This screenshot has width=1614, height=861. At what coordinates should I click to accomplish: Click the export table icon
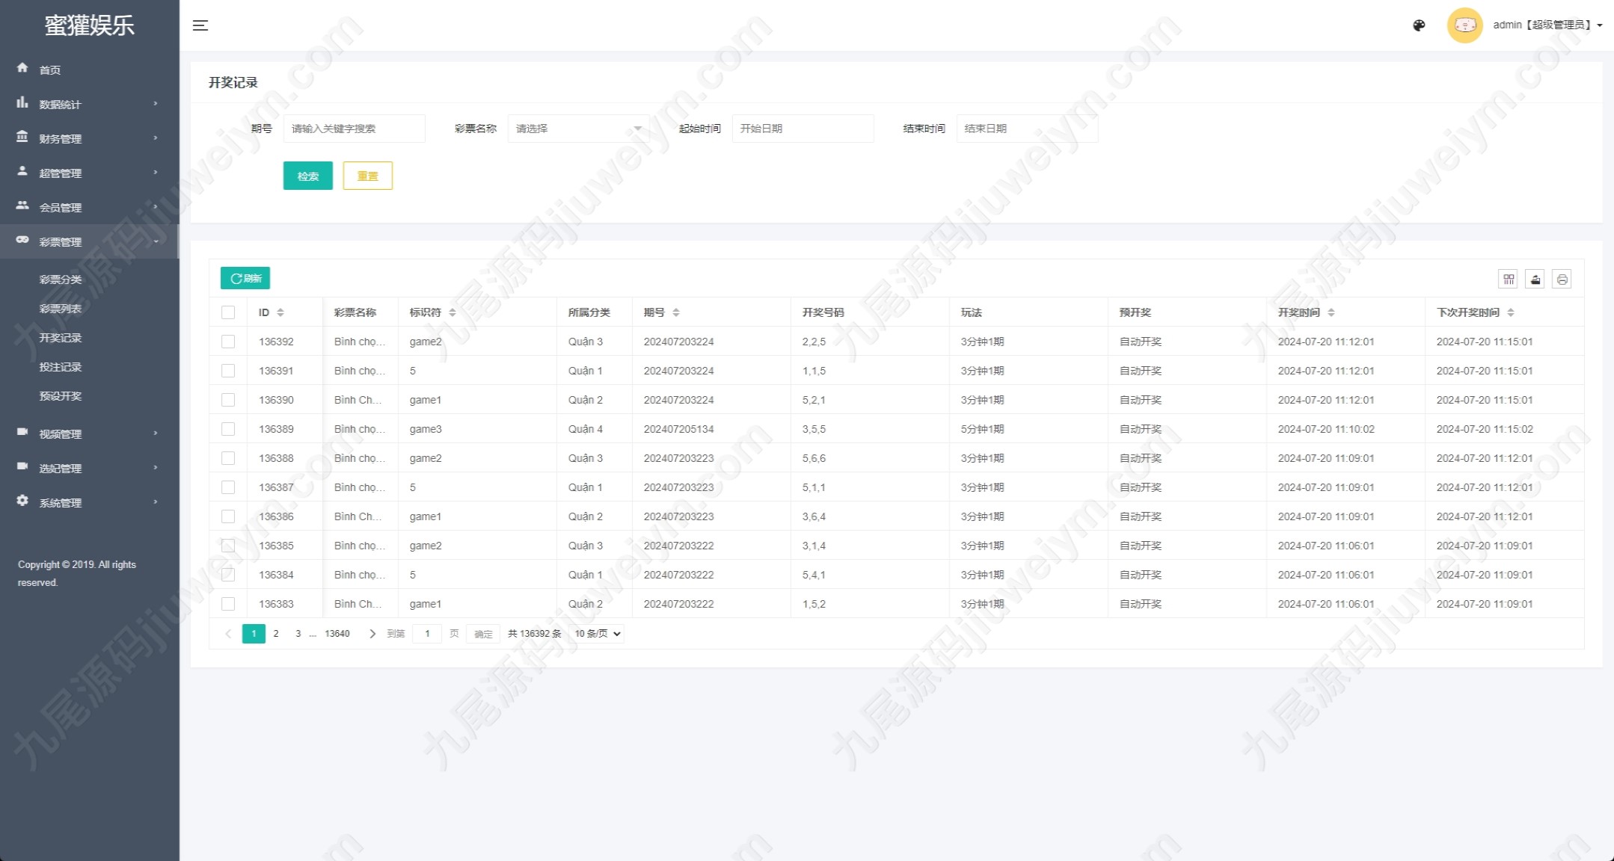coord(1535,279)
